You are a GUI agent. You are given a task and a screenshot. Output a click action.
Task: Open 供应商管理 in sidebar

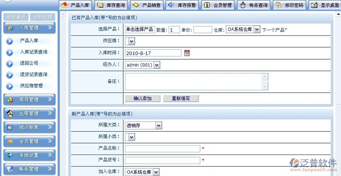pos(31,86)
